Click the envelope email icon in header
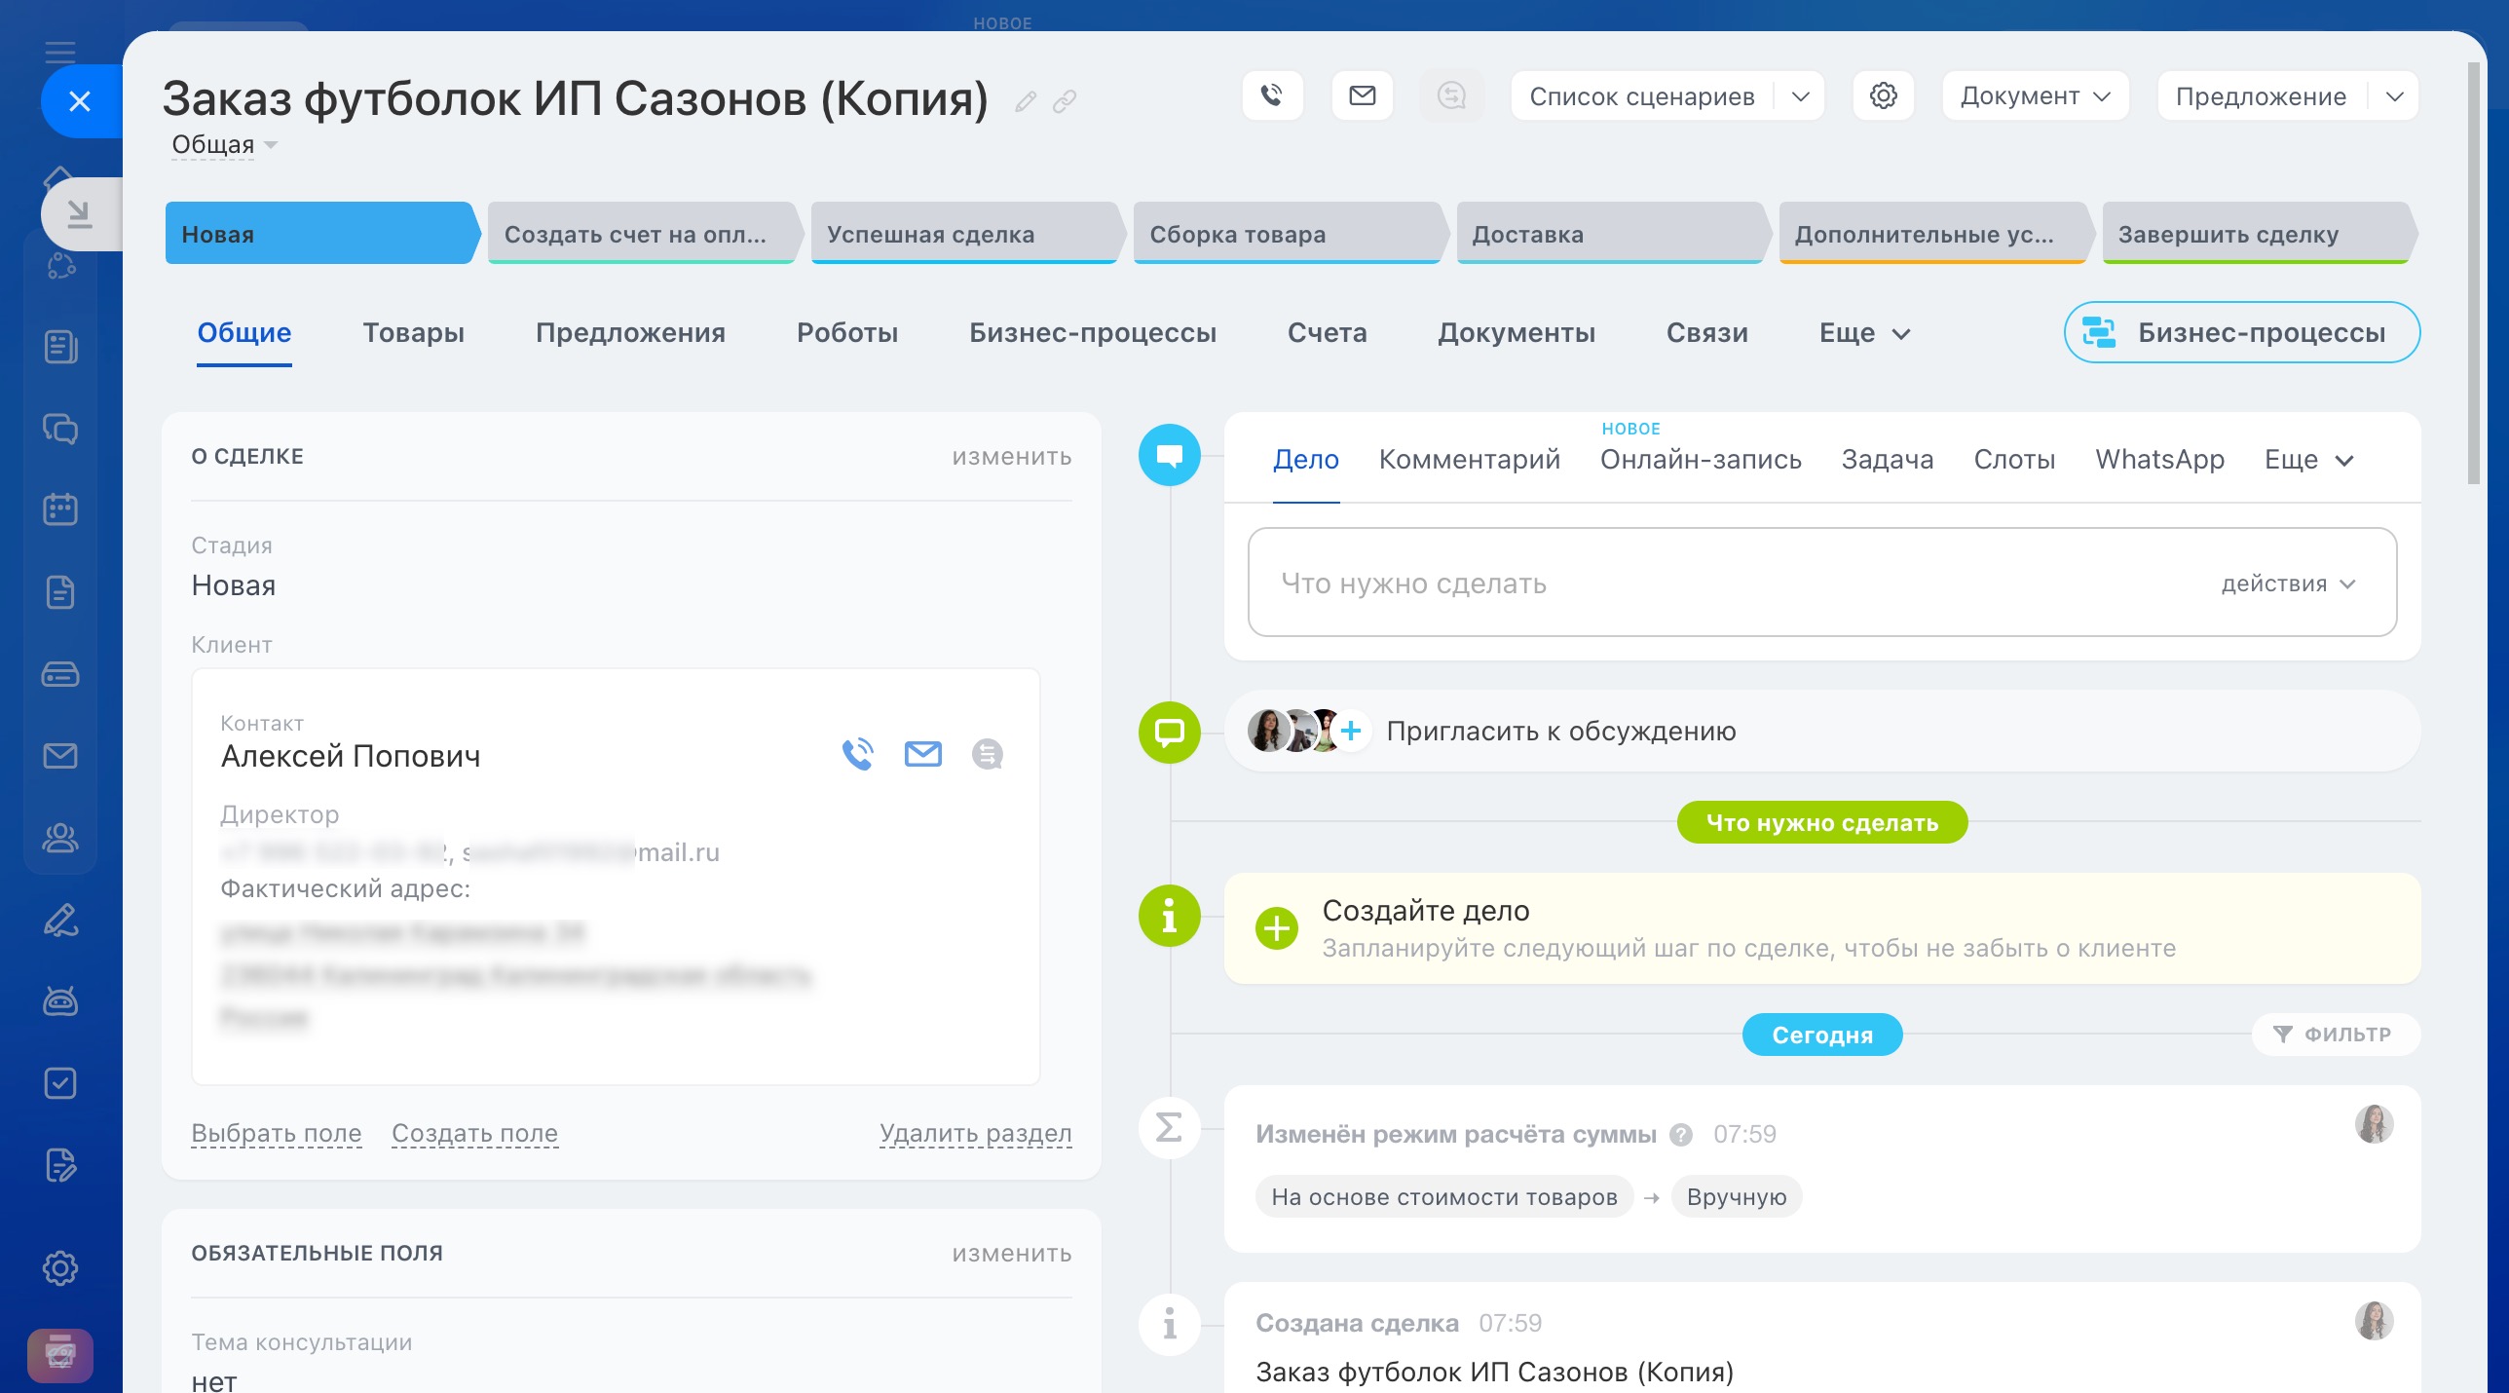Viewport: 2509px width, 1393px height. coord(1362,95)
